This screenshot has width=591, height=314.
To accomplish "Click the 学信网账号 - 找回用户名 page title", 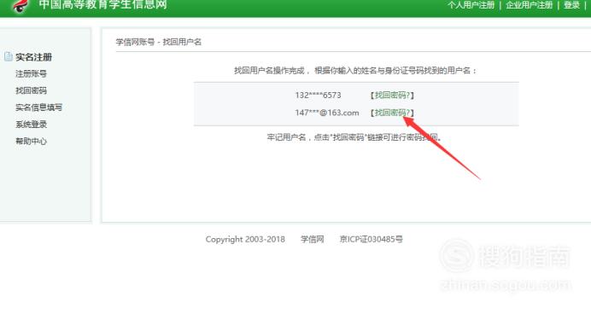I will coord(158,42).
